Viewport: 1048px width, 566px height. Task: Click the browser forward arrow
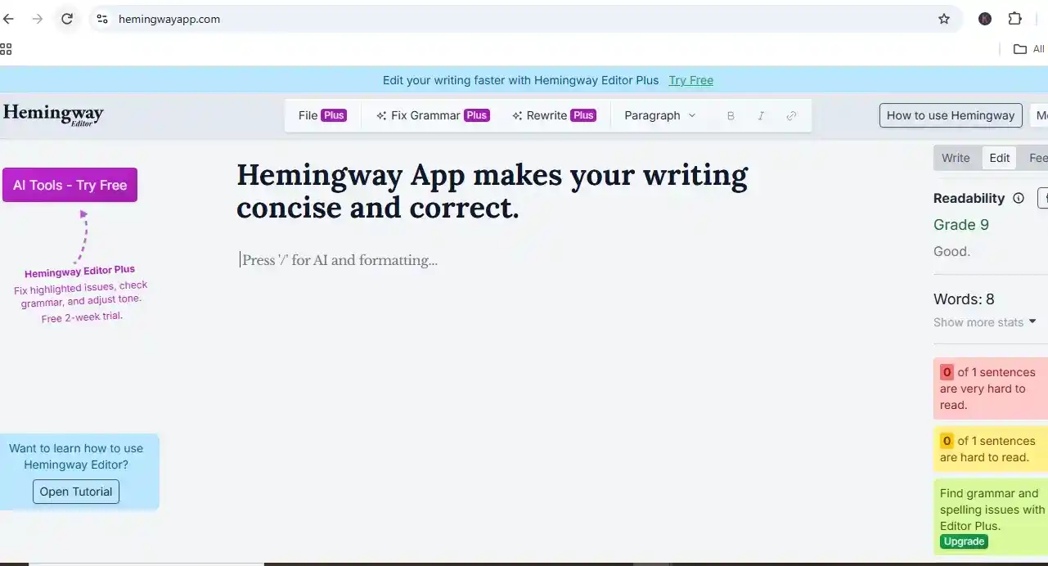pos(37,19)
